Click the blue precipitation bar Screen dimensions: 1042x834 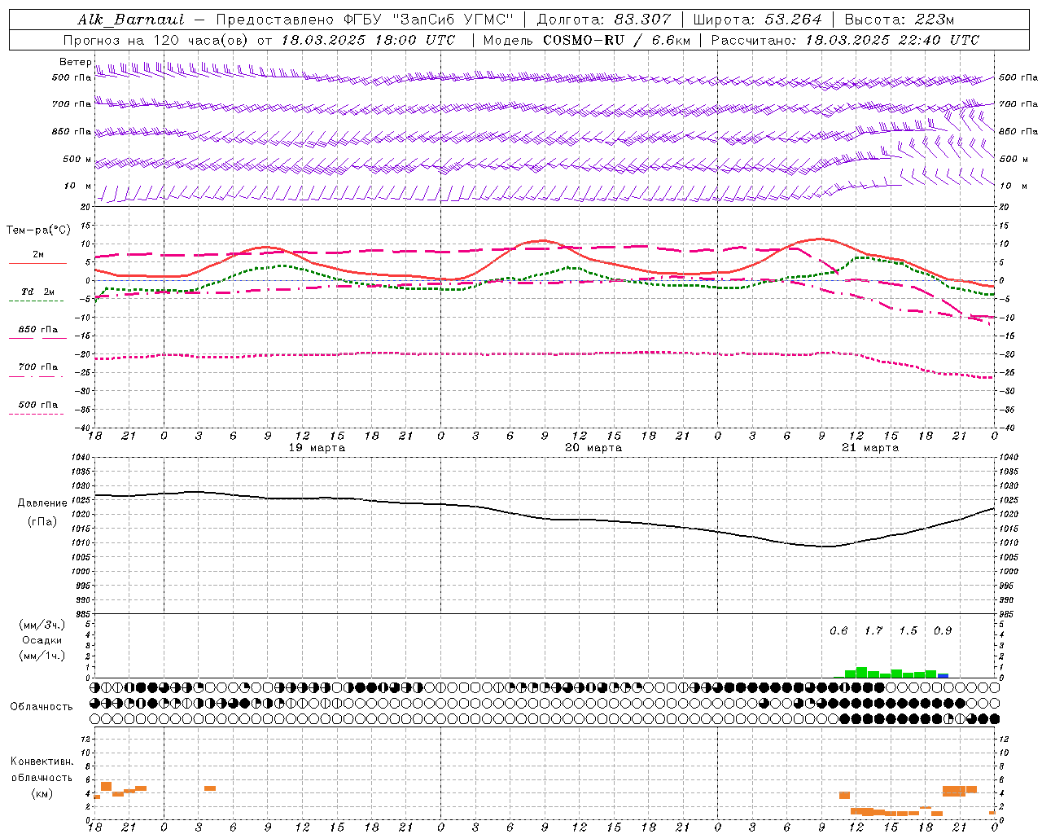pos(943,675)
